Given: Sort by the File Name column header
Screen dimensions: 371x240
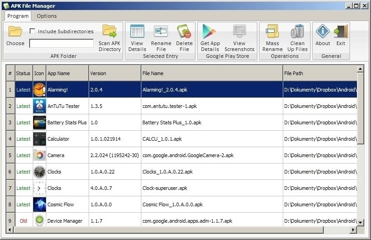Looking at the screenshot, I should click(212, 73).
